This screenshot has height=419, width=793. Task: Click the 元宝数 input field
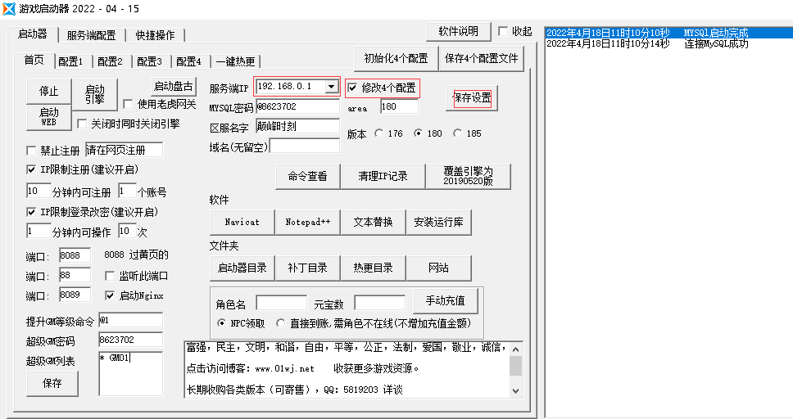tap(380, 304)
